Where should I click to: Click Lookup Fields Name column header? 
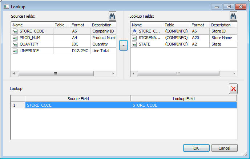tap(147, 25)
